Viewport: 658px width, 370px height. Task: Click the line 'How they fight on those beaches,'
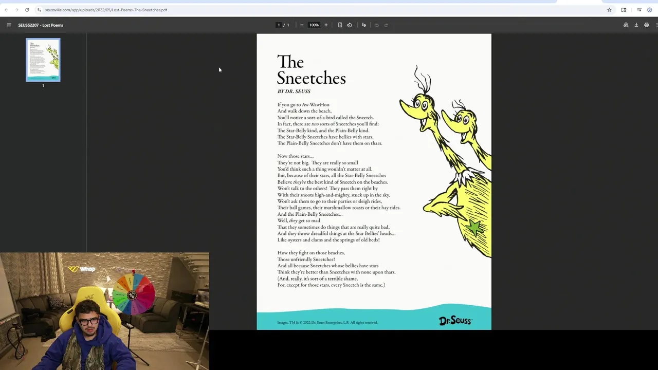point(311,253)
